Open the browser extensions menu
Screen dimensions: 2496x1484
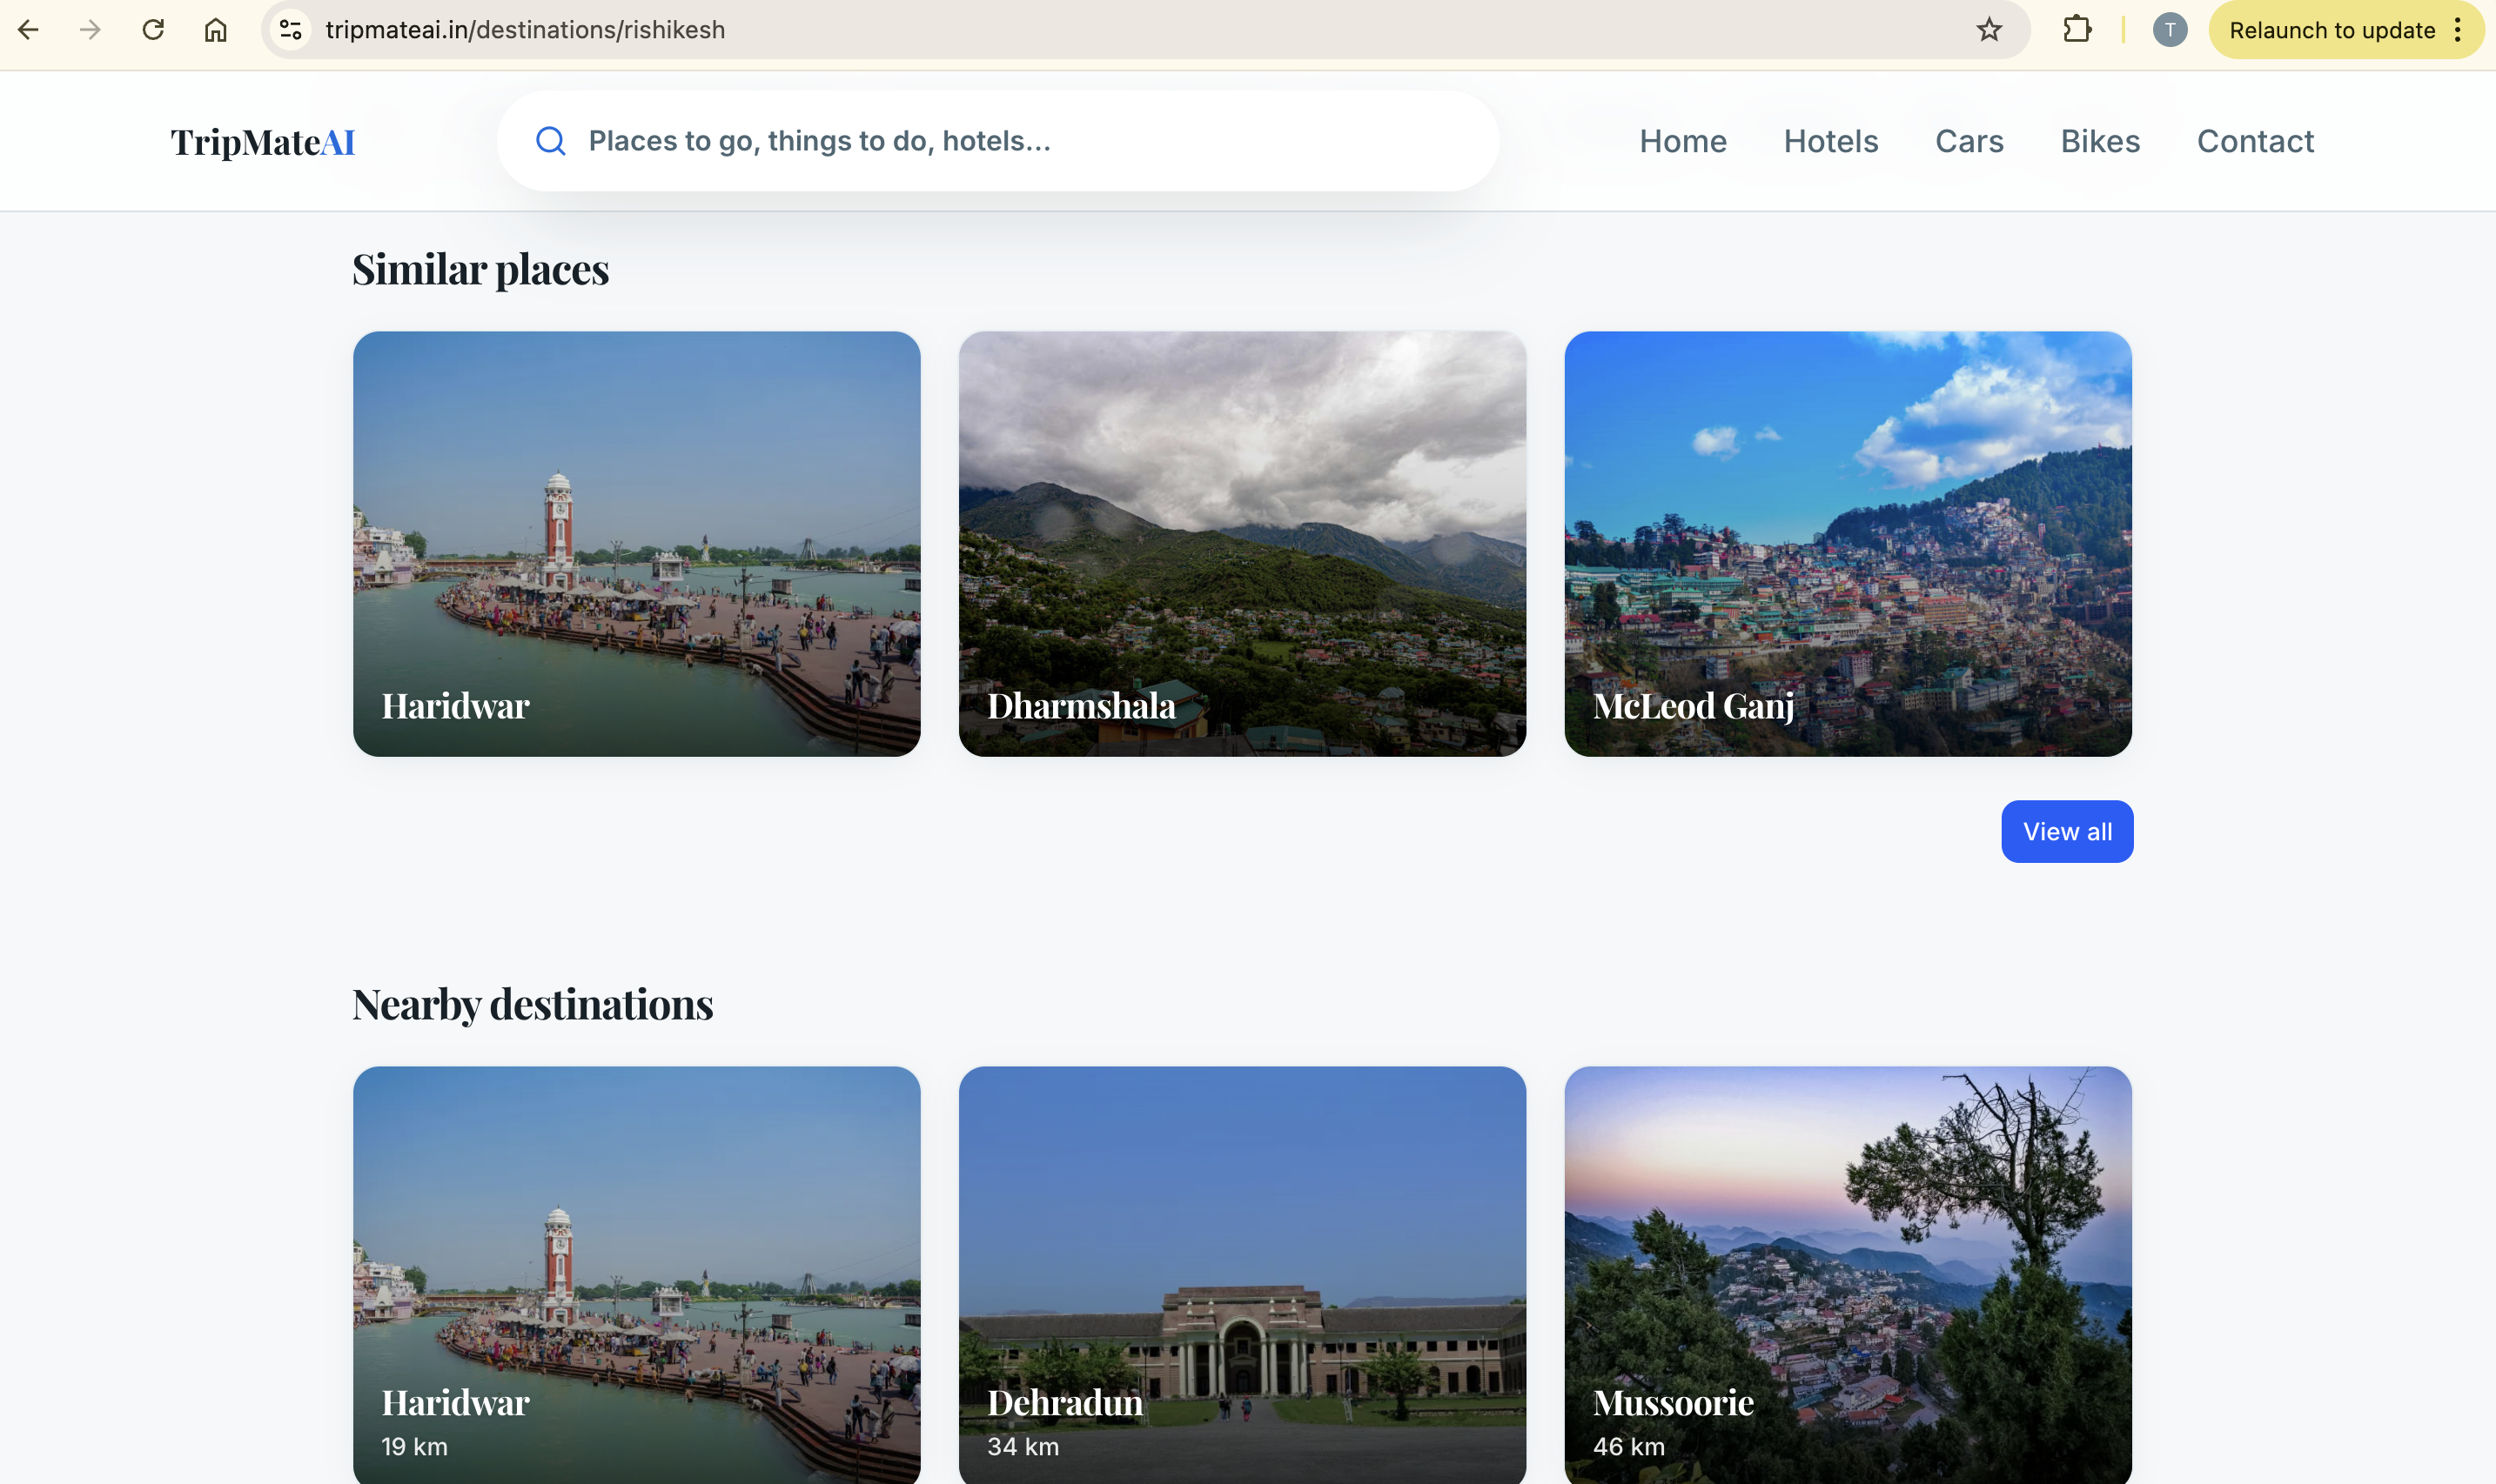pos(2077,29)
